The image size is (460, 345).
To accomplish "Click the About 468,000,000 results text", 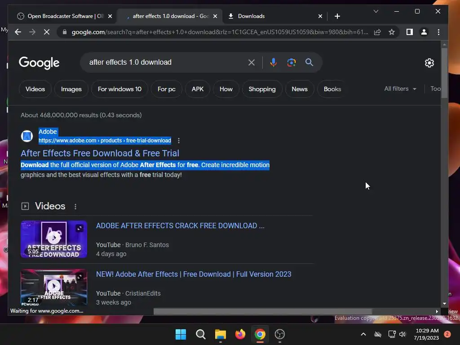I will (x=81, y=115).
